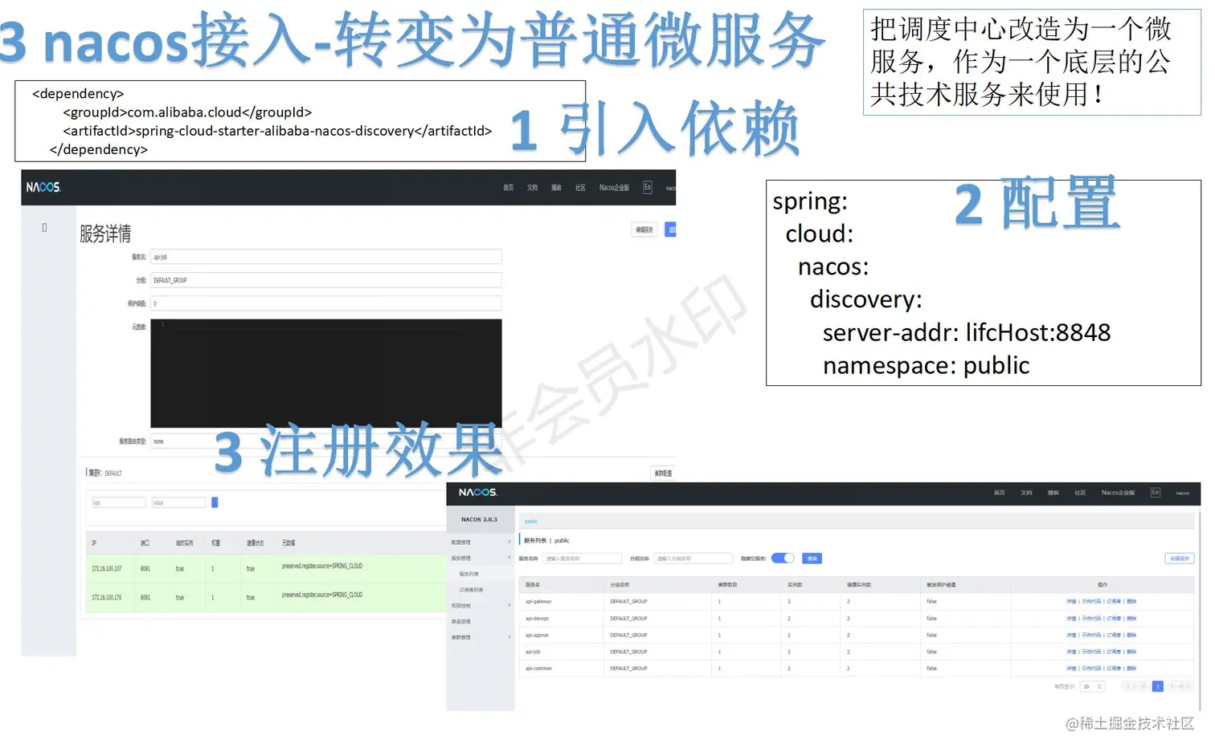
Task: Select the public namespace tab
Action: point(531,522)
